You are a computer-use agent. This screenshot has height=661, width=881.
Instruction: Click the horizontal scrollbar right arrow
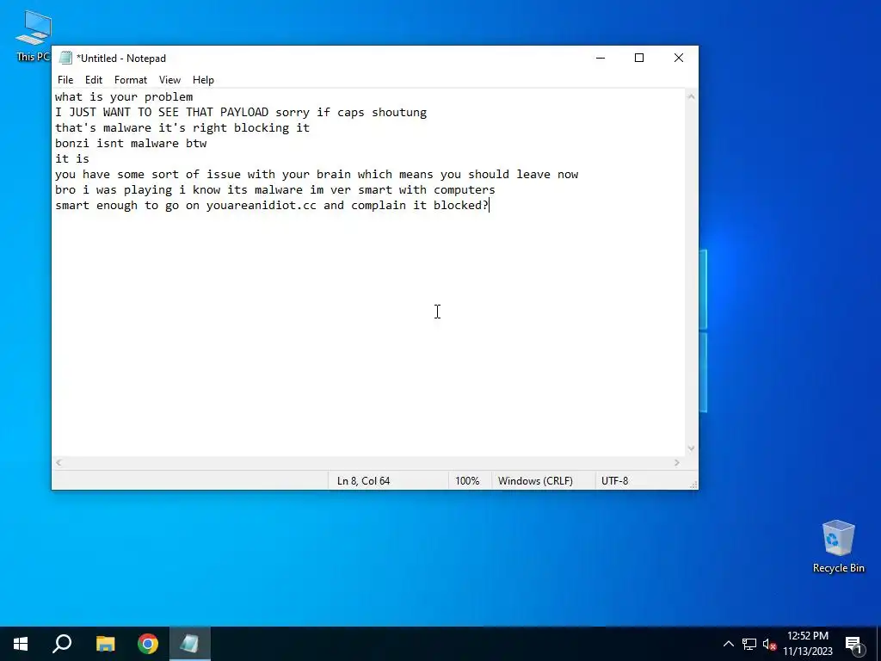(x=677, y=462)
